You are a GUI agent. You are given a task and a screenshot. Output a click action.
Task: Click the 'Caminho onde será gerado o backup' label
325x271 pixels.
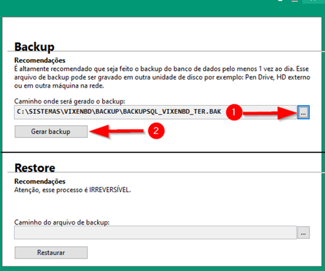70,101
